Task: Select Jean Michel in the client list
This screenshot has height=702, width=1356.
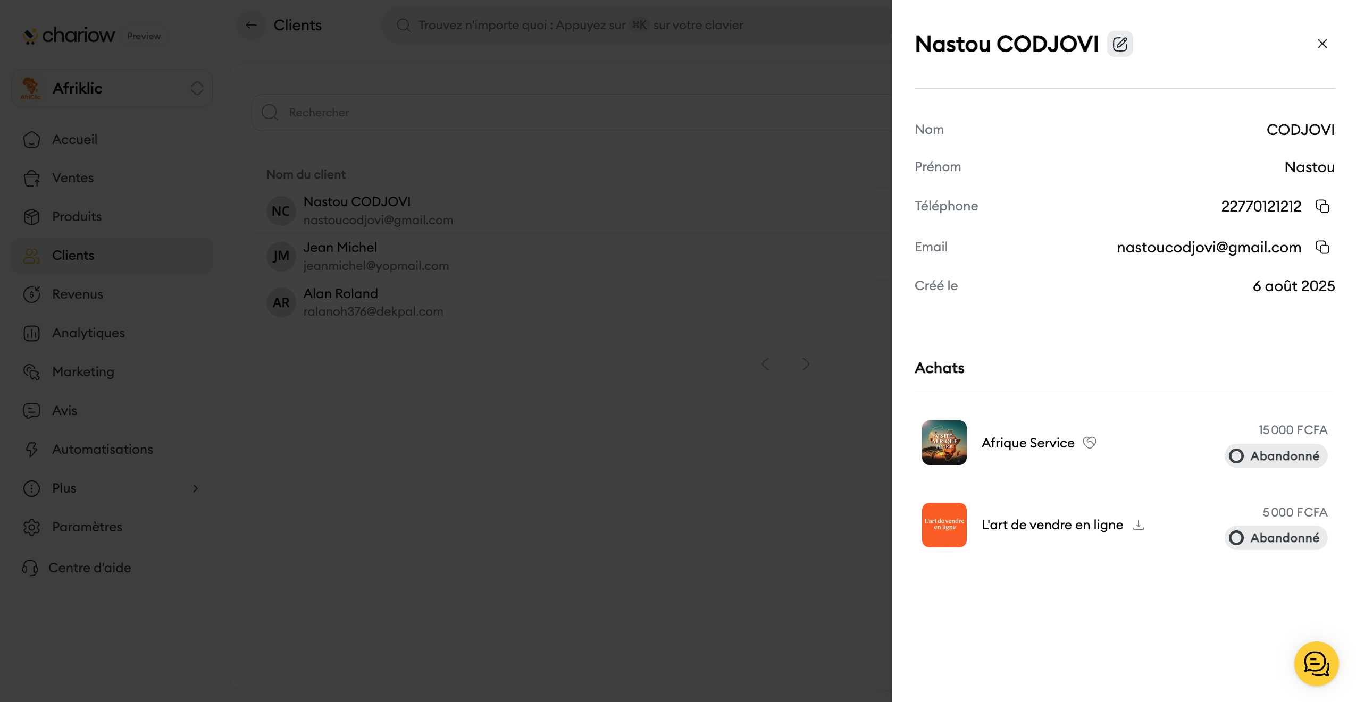Action: [x=340, y=256]
